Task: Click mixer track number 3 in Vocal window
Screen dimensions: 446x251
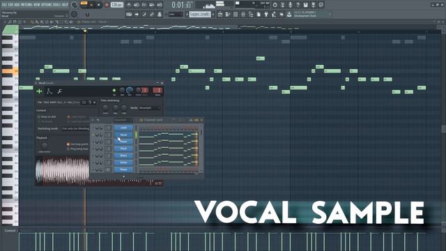Action: [x=157, y=91]
